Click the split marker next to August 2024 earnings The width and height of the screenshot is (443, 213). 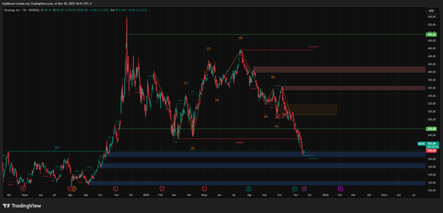pyautogui.click(x=74, y=189)
